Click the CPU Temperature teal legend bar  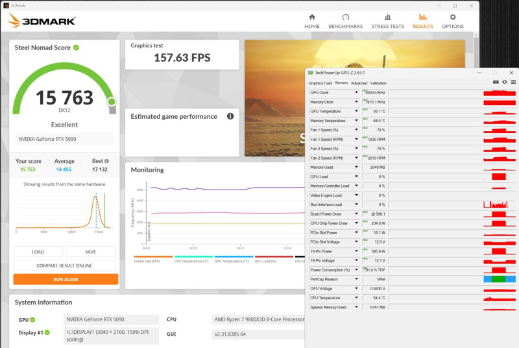(x=193, y=256)
